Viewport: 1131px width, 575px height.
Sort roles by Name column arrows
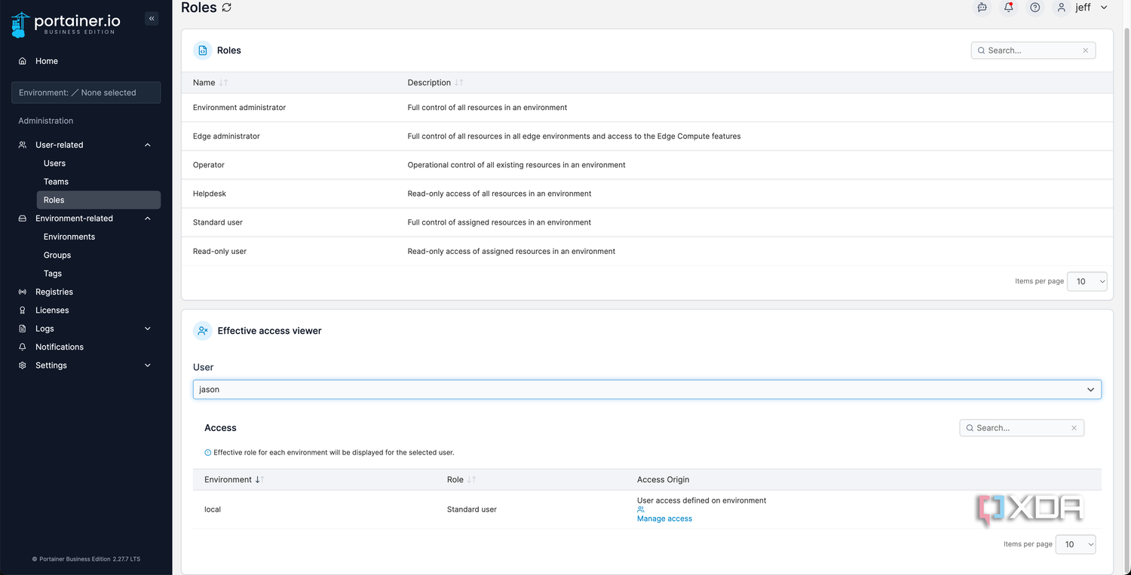[x=223, y=83]
